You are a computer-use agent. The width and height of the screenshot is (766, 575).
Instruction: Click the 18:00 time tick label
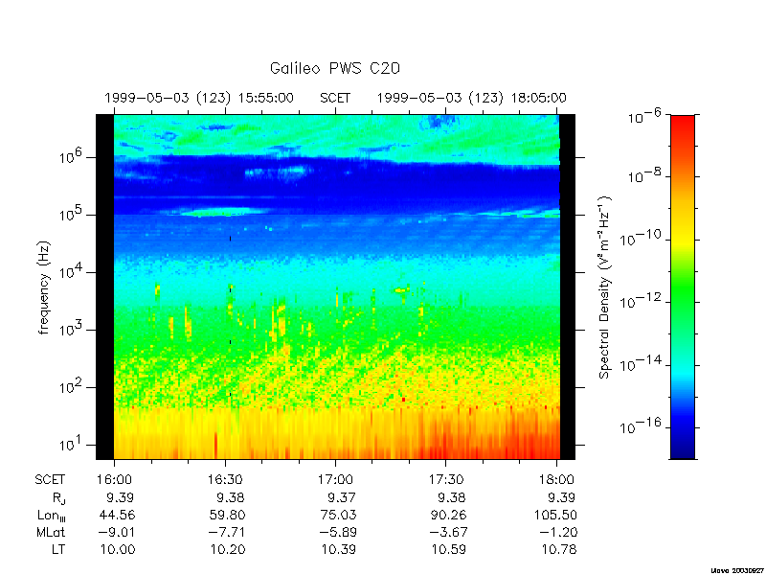pos(558,480)
